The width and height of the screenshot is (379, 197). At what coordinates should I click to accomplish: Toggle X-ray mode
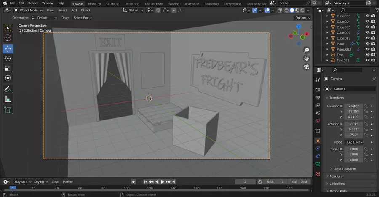pyautogui.click(x=280, y=11)
